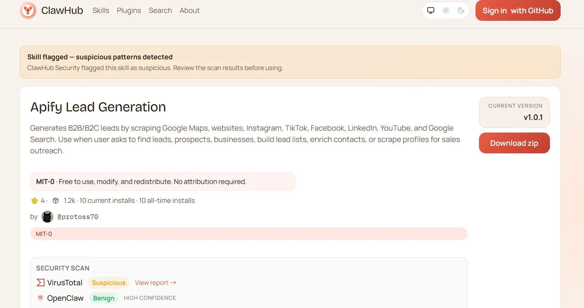View the VirusTotal report
Viewport: 584px width, 308px height.
(156, 283)
